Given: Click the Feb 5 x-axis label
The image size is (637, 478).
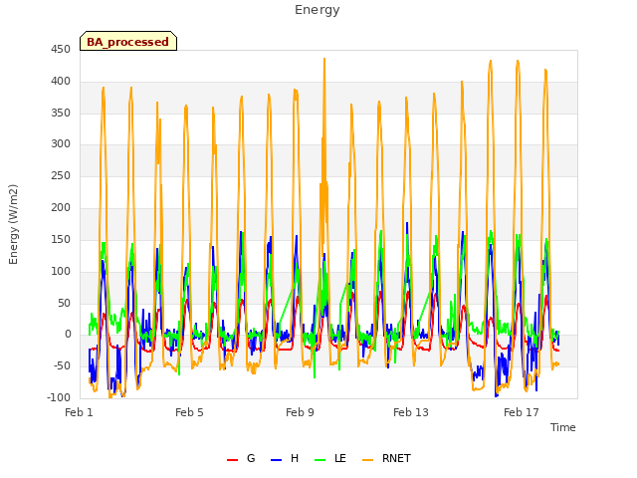Looking at the screenshot, I should pos(189,412).
